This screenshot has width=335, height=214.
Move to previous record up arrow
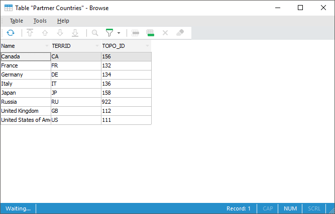pyautogui.click(x=45, y=33)
